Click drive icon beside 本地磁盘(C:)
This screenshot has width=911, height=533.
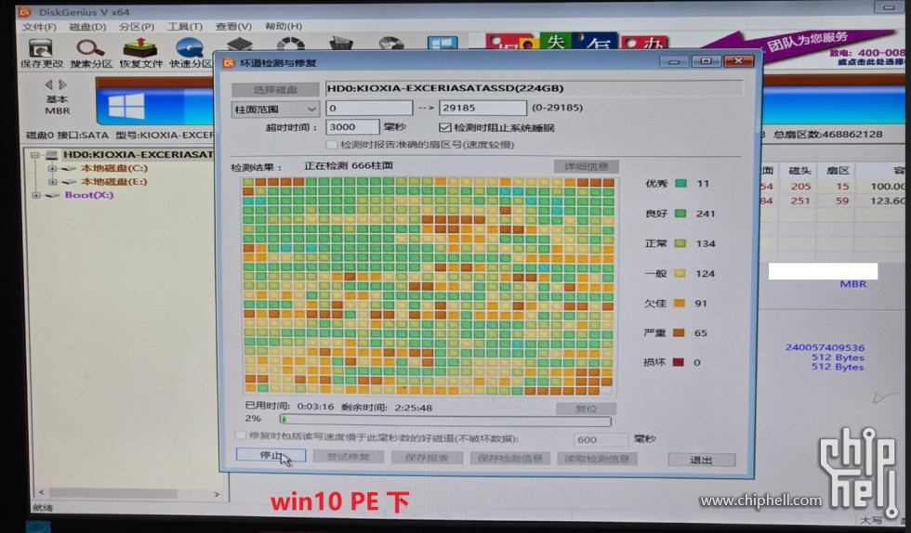tap(69, 168)
